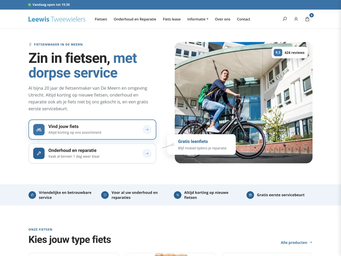Click the 9,3 rating badge
Image resolution: width=341 pixels, height=256 pixels.
pyautogui.click(x=278, y=52)
